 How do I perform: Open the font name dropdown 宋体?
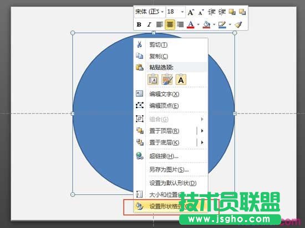150,12
